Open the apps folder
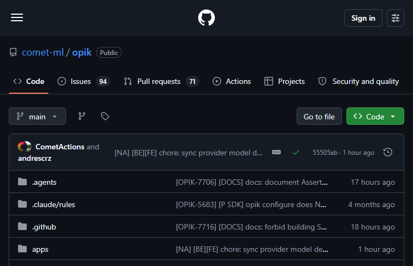 point(40,250)
